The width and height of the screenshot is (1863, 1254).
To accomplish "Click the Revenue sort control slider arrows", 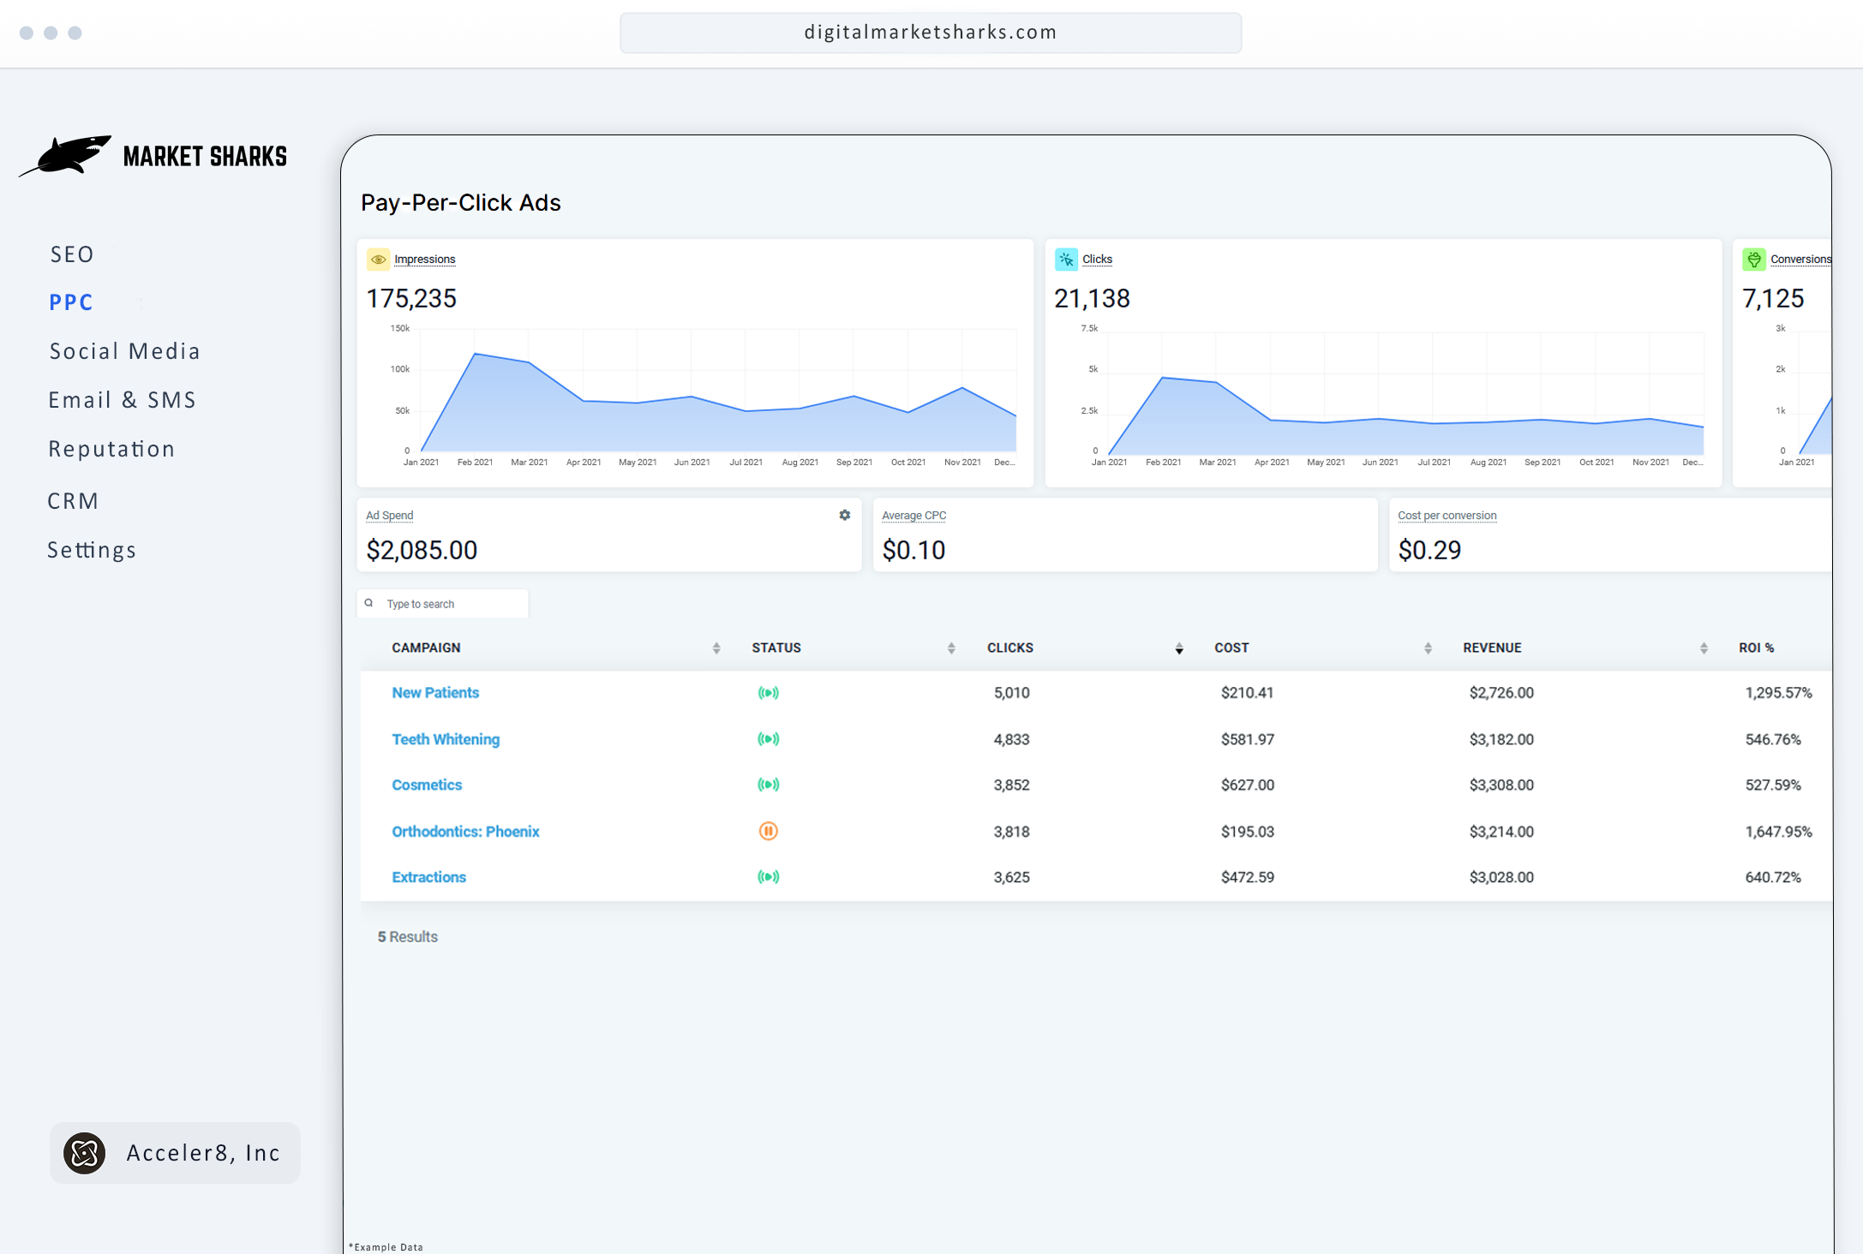I will pyautogui.click(x=1703, y=648).
